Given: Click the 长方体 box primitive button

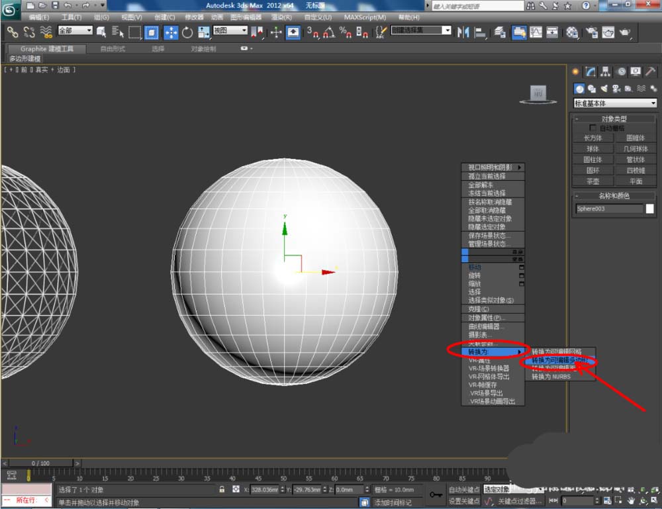Looking at the screenshot, I should [593, 138].
